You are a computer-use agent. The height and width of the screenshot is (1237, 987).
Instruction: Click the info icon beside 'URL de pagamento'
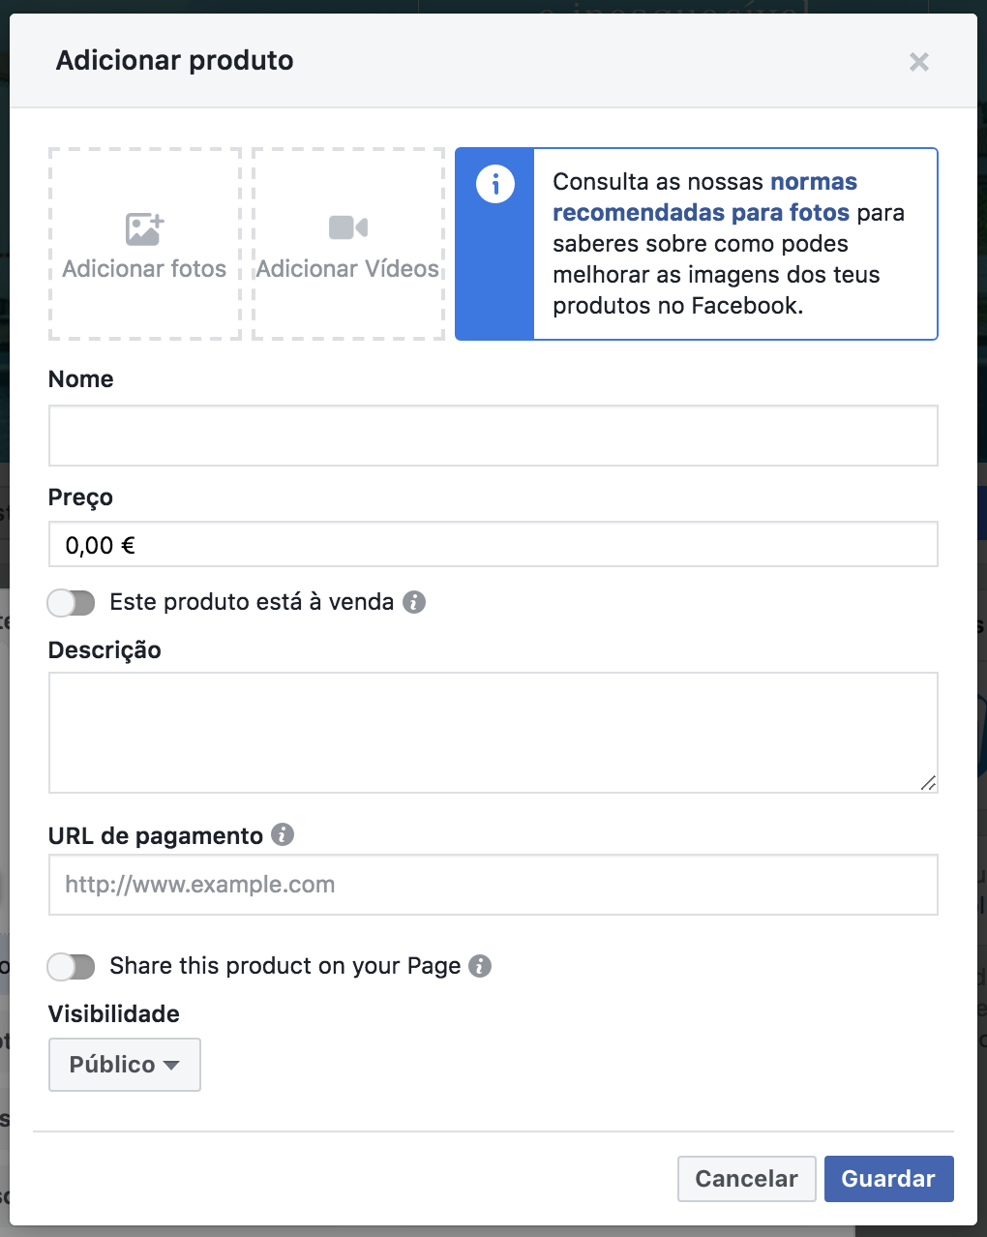point(283,834)
